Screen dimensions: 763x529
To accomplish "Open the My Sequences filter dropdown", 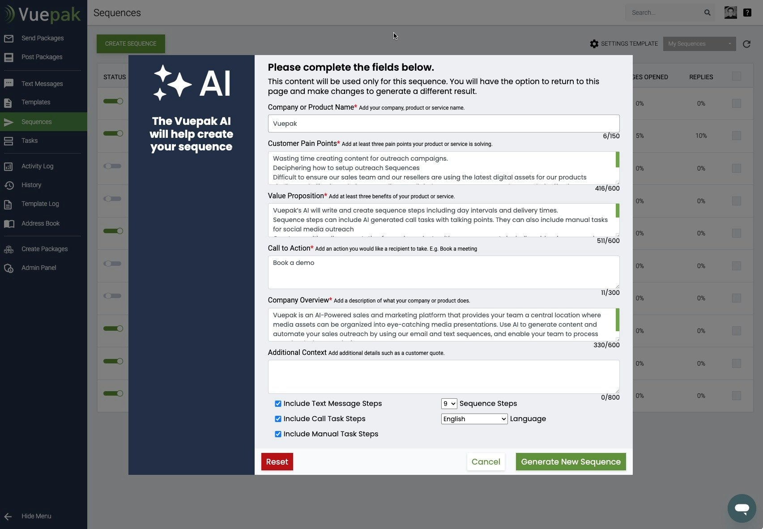I will click(699, 44).
